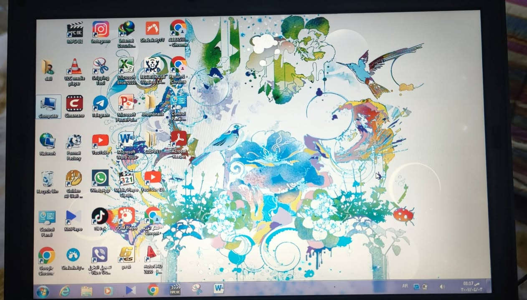Launch the AutoCAD 2010 shortcut
The image size is (527, 300).
[152, 259]
